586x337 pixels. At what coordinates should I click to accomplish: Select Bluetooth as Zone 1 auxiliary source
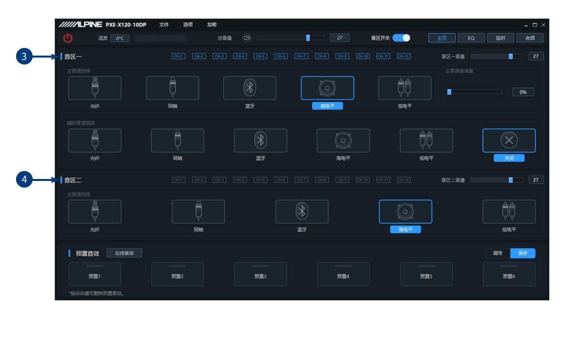tap(261, 140)
